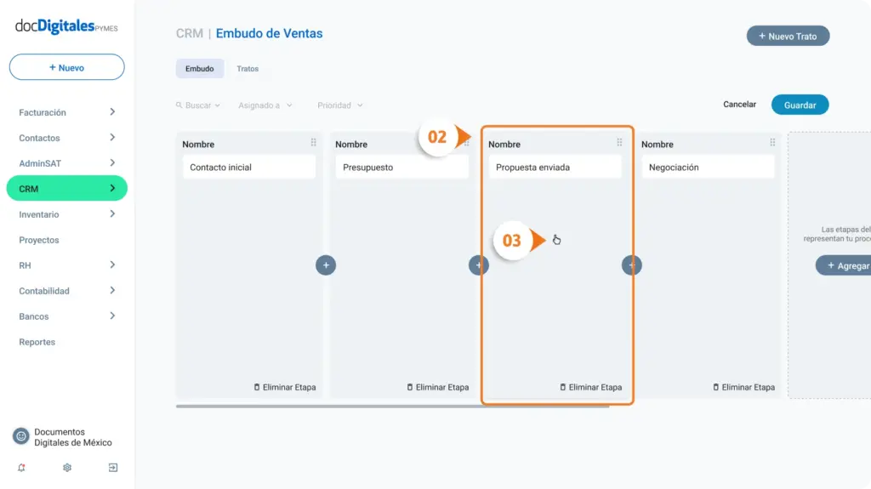The height and width of the screenshot is (489, 871).
Task: Add stage after Contacto inicial plus button
Action: (x=326, y=265)
